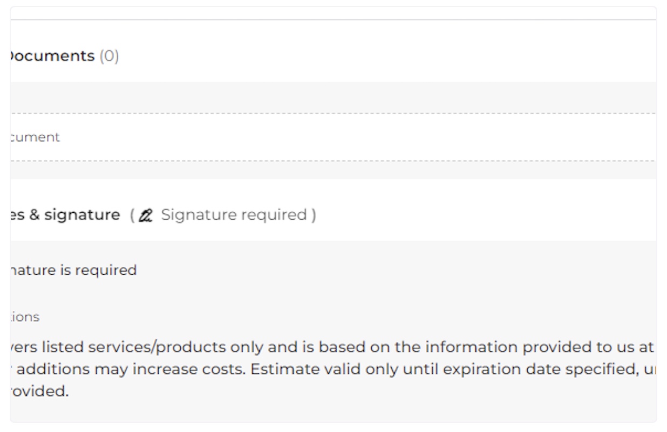Screen dimensions: 667x432
Task: Click the signature pen icon
Action: (146, 215)
